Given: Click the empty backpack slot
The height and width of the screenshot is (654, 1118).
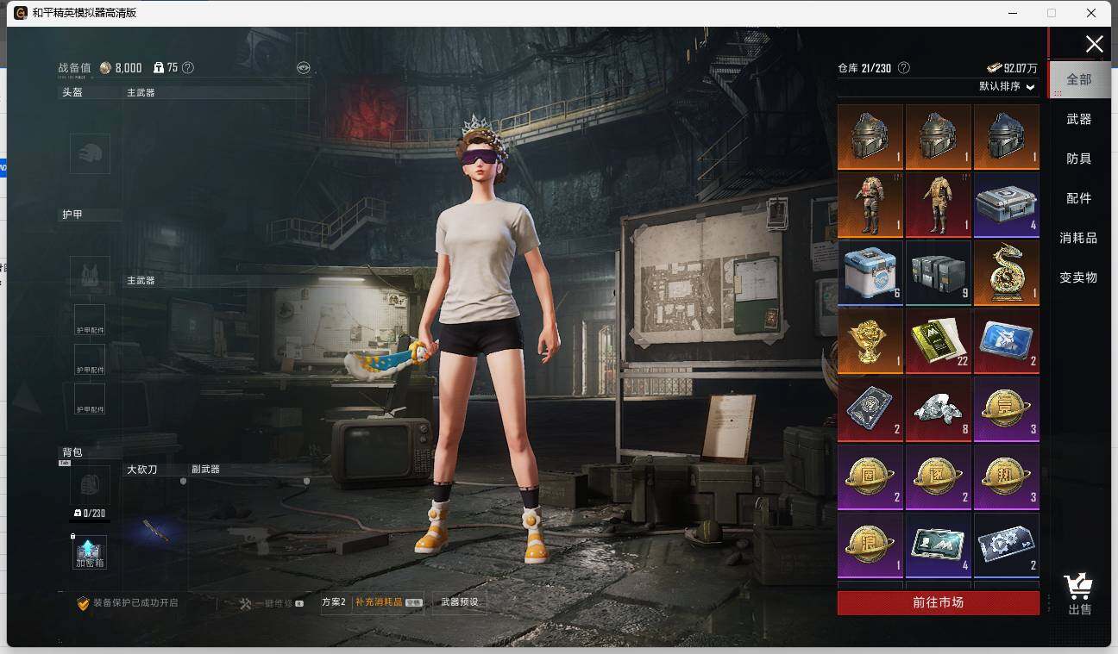Looking at the screenshot, I should coord(90,485).
